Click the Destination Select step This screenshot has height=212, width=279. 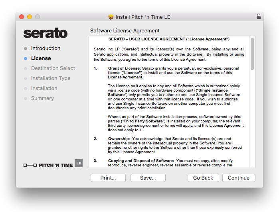[53, 68]
